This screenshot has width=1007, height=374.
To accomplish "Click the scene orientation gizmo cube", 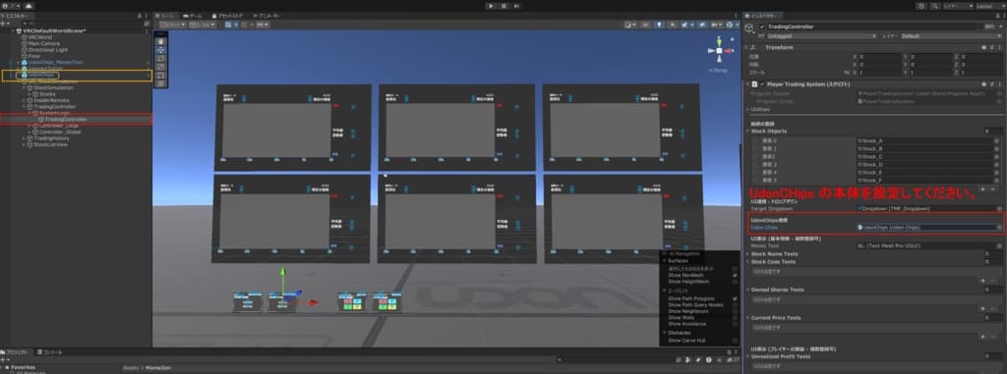I will click(x=719, y=50).
